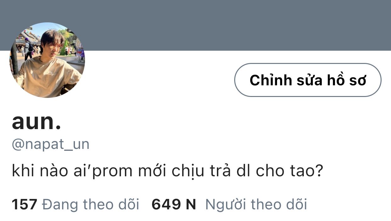Click the word mới in bio
Viewport: 391px width, 221px height.
[153, 171]
